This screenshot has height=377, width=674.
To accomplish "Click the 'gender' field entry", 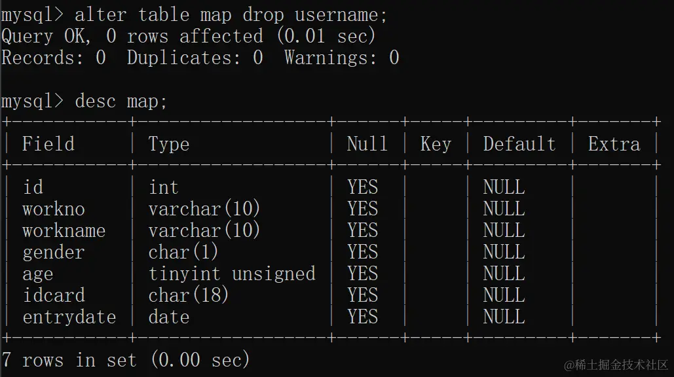I will click(53, 253).
